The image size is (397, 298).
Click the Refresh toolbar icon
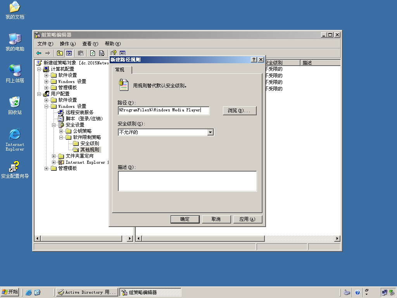coord(93,53)
